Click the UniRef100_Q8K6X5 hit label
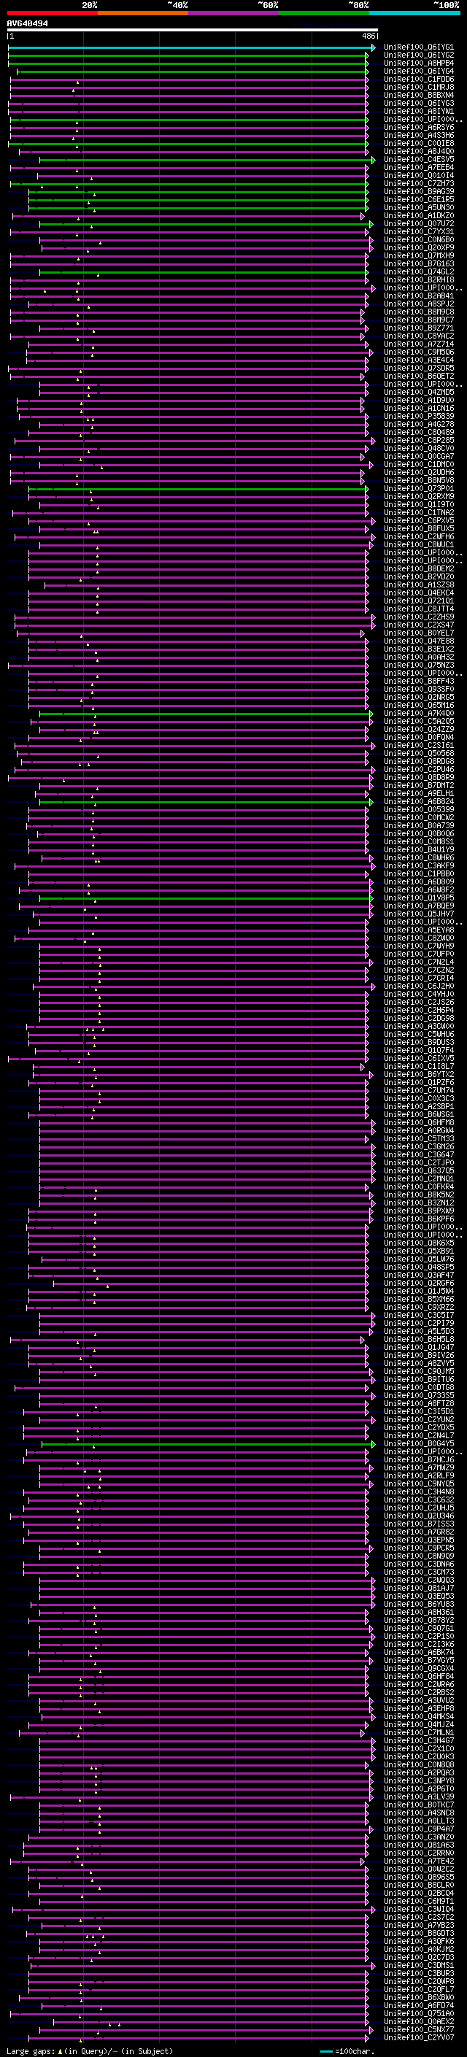Viewport: 467px width, 2057px height. click(x=418, y=1243)
